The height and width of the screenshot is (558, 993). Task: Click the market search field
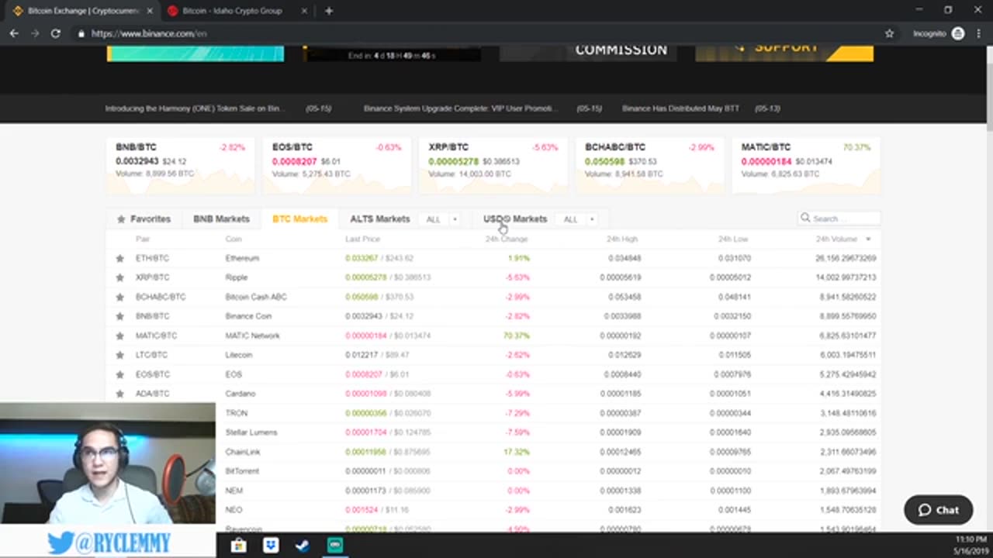coord(840,219)
